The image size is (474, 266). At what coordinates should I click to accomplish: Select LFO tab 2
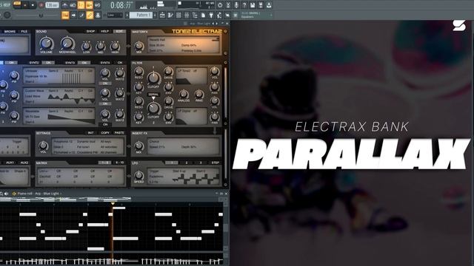[x=187, y=163]
